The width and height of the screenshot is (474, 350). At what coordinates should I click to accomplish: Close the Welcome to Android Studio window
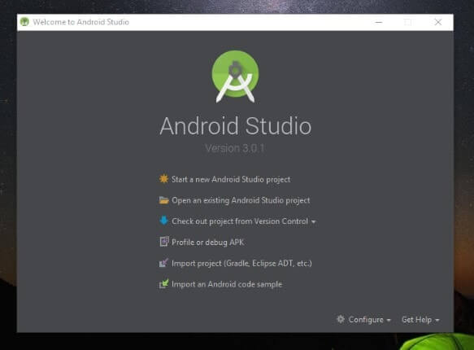pos(437,22)
